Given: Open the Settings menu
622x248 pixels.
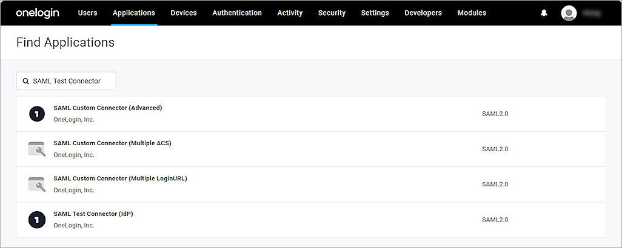Looking at the screenshot, I should click(x=375, y=13).
